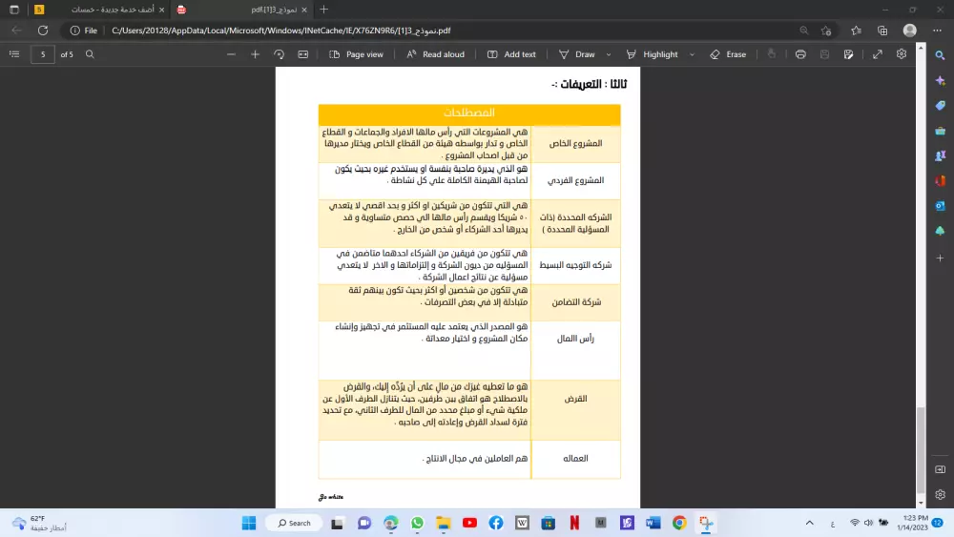This screenshot has width=954, height=537.
Task: Close the نموذج pdf tab
Action: 304,10
